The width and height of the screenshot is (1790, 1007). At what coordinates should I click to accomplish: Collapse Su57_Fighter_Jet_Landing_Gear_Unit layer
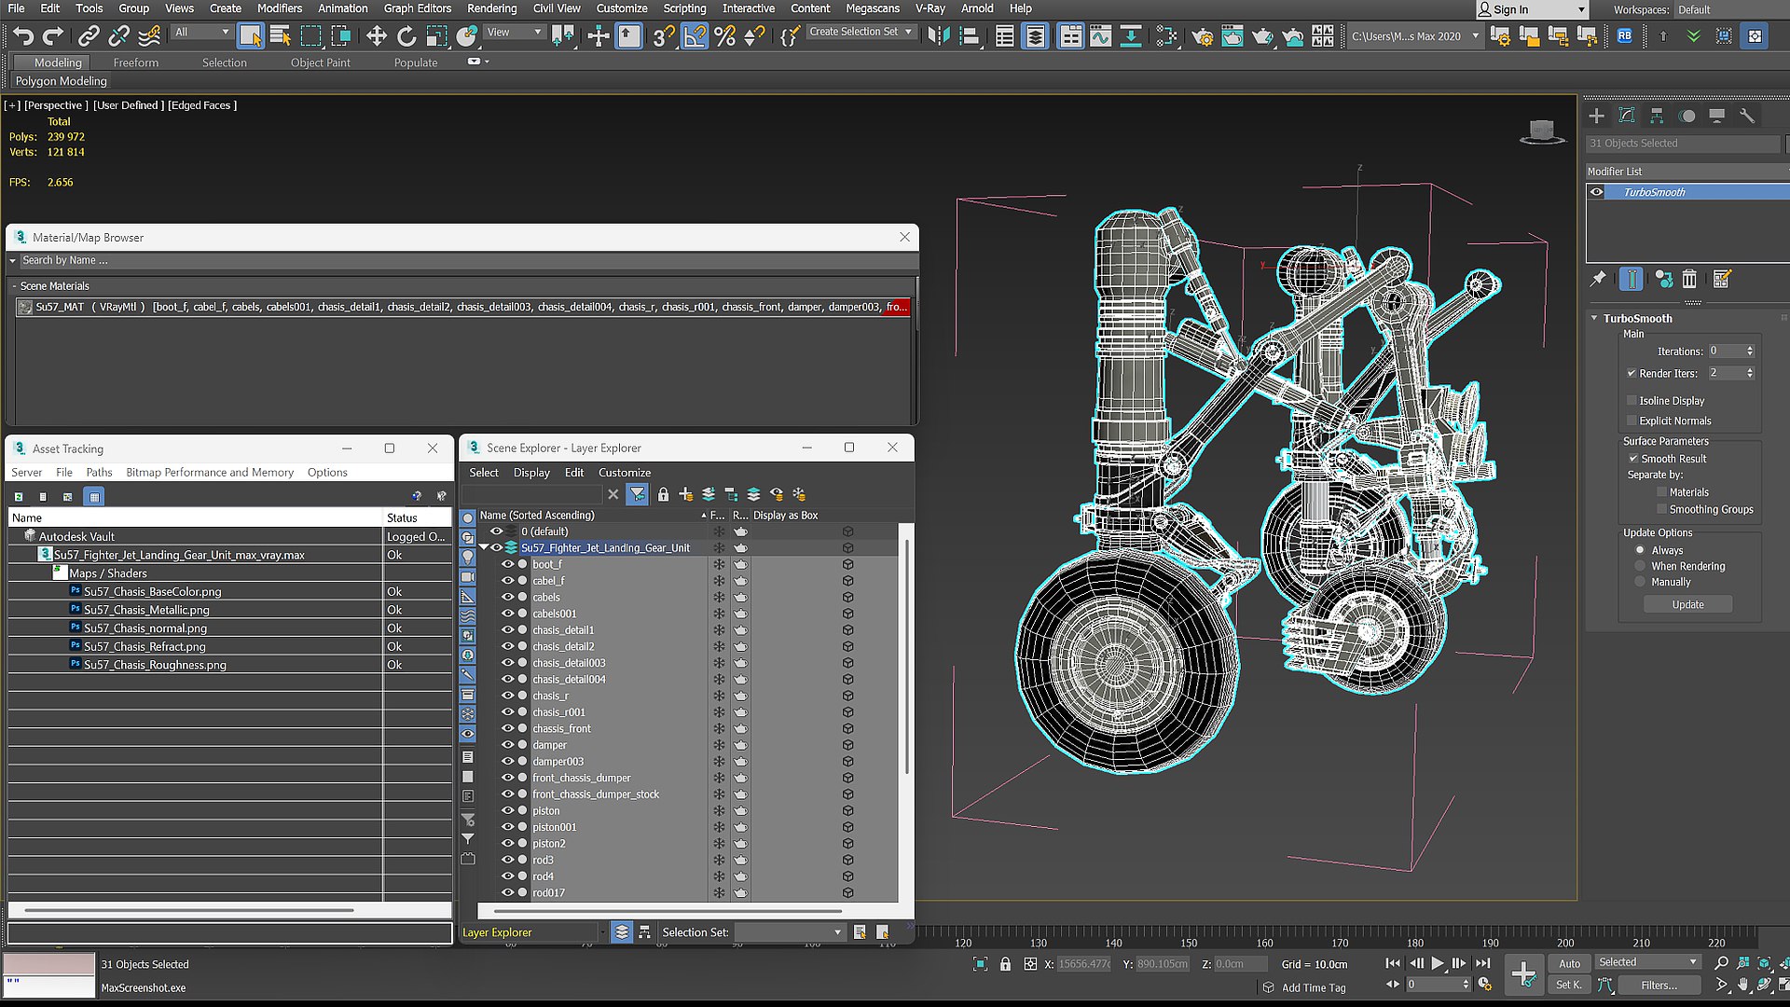pyautogui.click(x=484, y=548)
